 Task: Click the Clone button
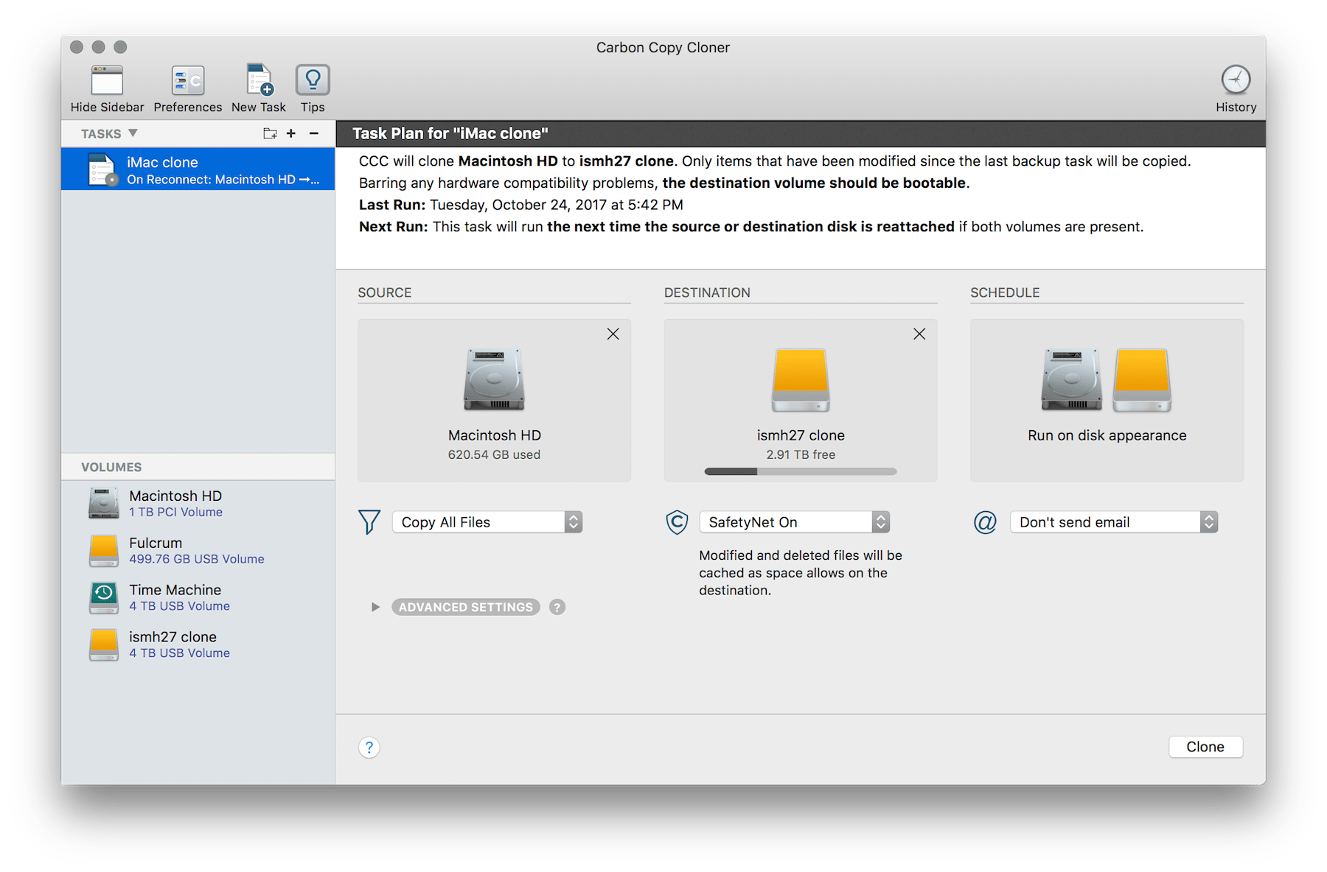click(1205, 746)
